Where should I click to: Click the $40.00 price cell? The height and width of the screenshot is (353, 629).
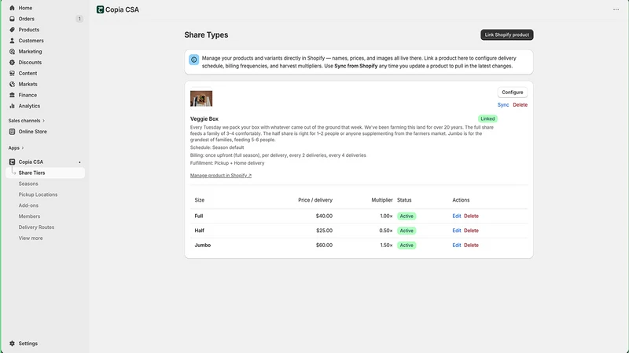tap(324, 217)
